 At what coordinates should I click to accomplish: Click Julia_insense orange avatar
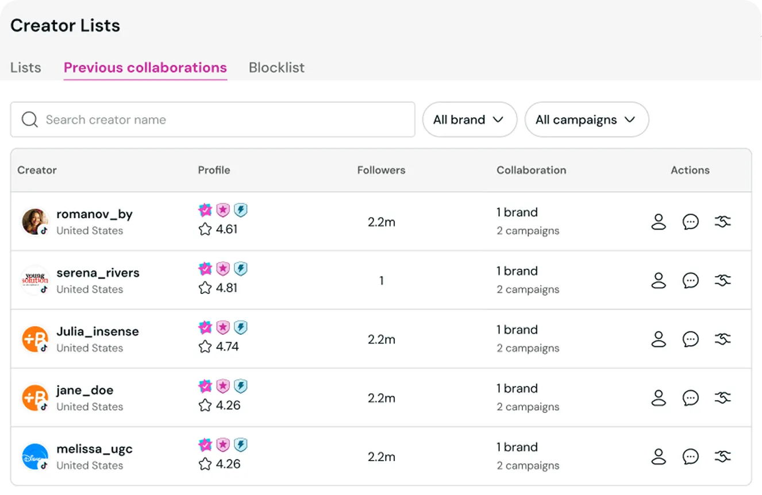click(x=35, y=339)
